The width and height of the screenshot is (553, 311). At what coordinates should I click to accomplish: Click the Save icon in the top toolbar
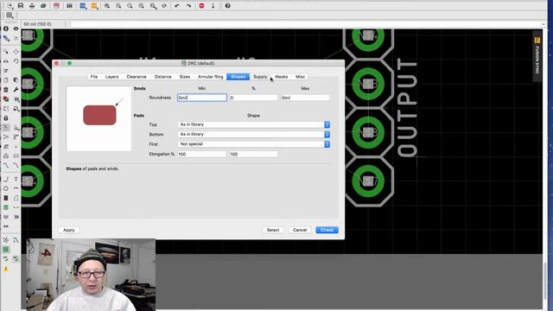tap(21, 6)
